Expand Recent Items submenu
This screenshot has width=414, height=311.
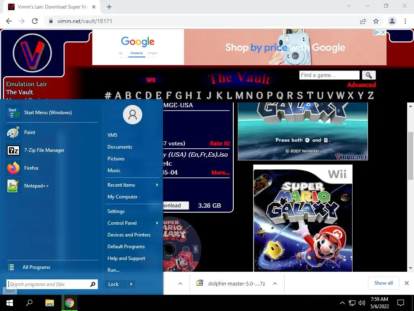click(133, 185)
